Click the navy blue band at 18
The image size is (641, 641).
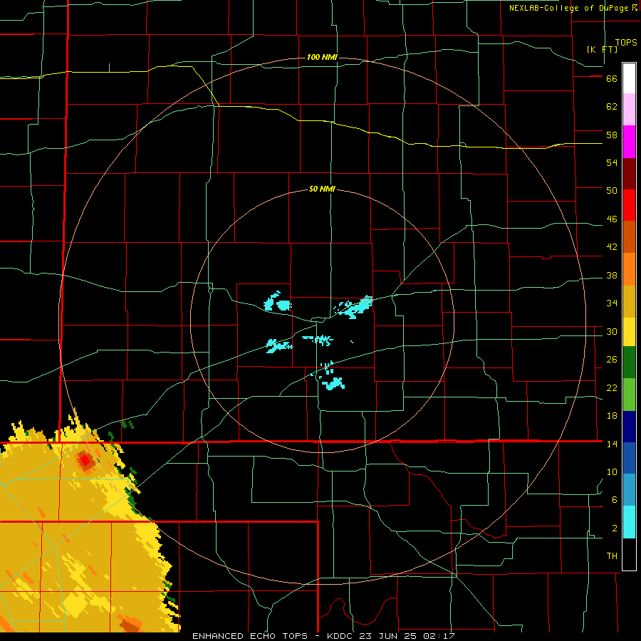pos(629,427)
